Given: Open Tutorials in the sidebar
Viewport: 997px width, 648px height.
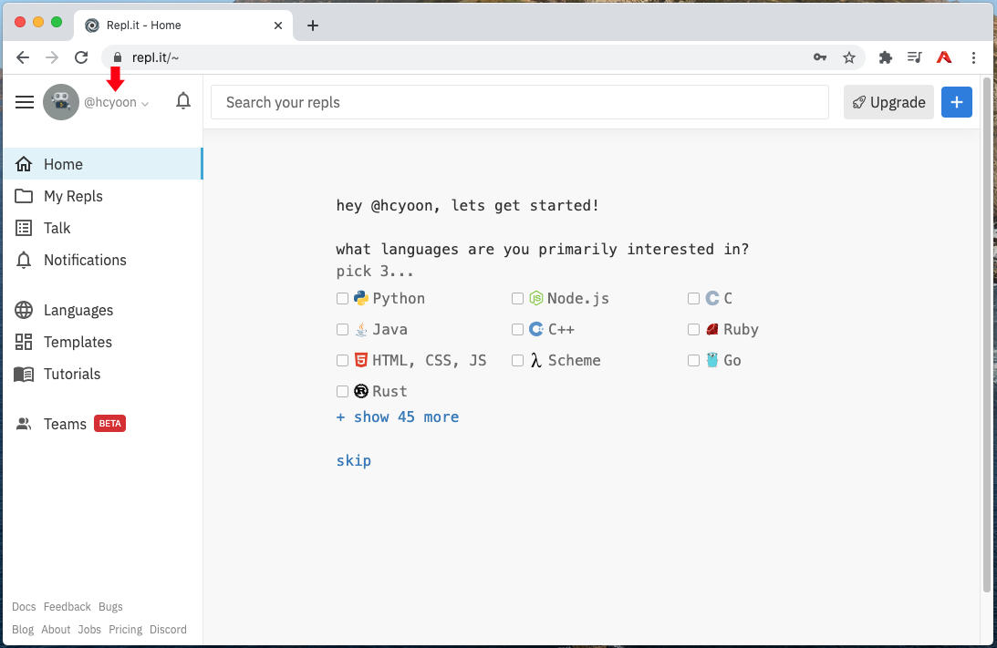Looking at the screenshot, I should (103, 374).
